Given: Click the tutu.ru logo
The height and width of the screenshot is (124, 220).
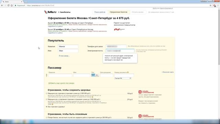Looking at the screenshot, I should (50, 12).
